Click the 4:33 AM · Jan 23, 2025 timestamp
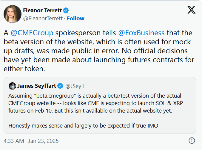Viewport: 202px width, 150px height. pyautogui.click(x=31, y=141)
